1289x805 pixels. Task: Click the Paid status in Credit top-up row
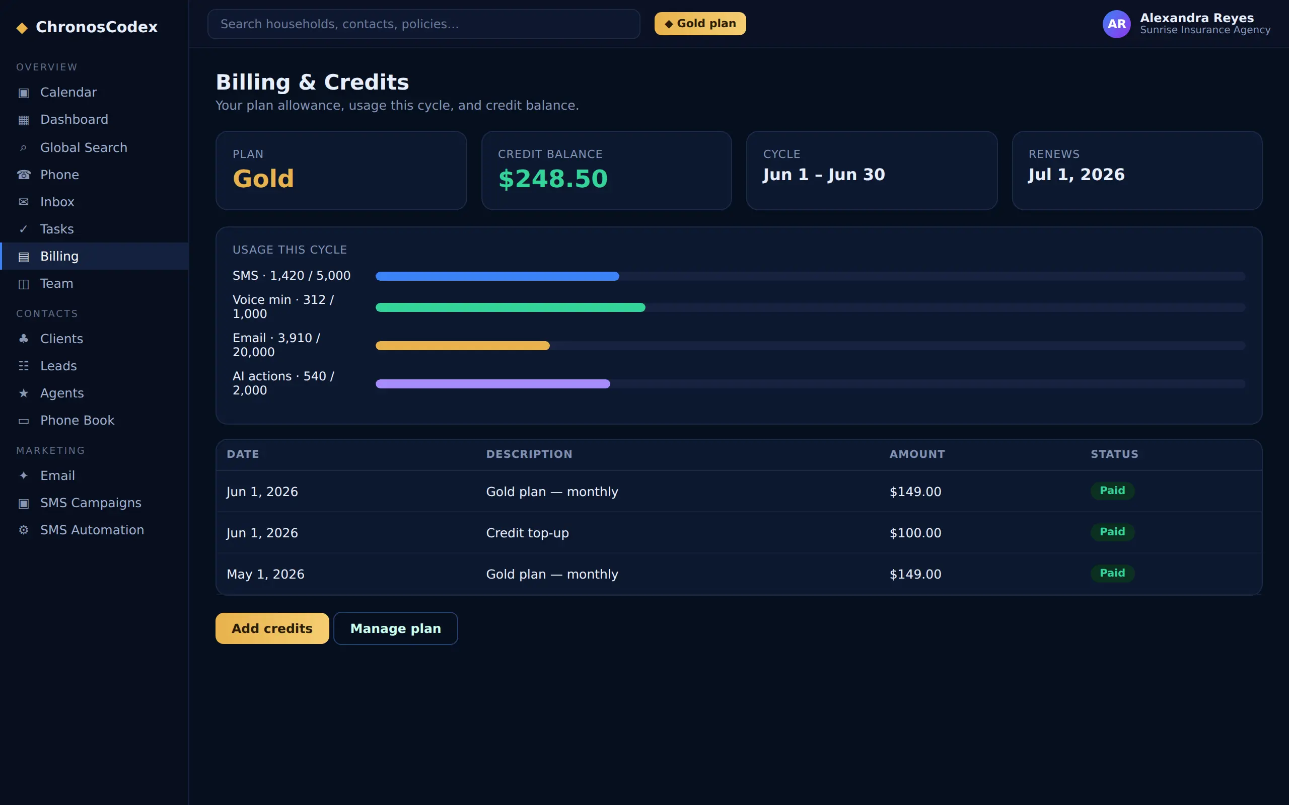1112,532
